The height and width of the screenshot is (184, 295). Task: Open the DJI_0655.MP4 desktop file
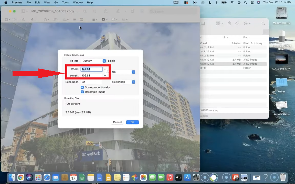pos(281,62)
